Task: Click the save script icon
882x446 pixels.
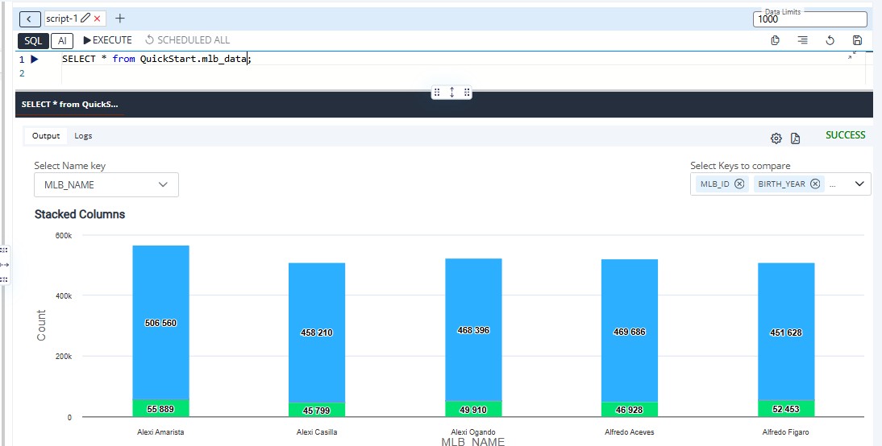Action: (857, 40)
